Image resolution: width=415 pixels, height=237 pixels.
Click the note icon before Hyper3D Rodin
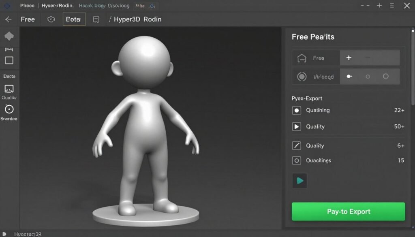[96, 19]
